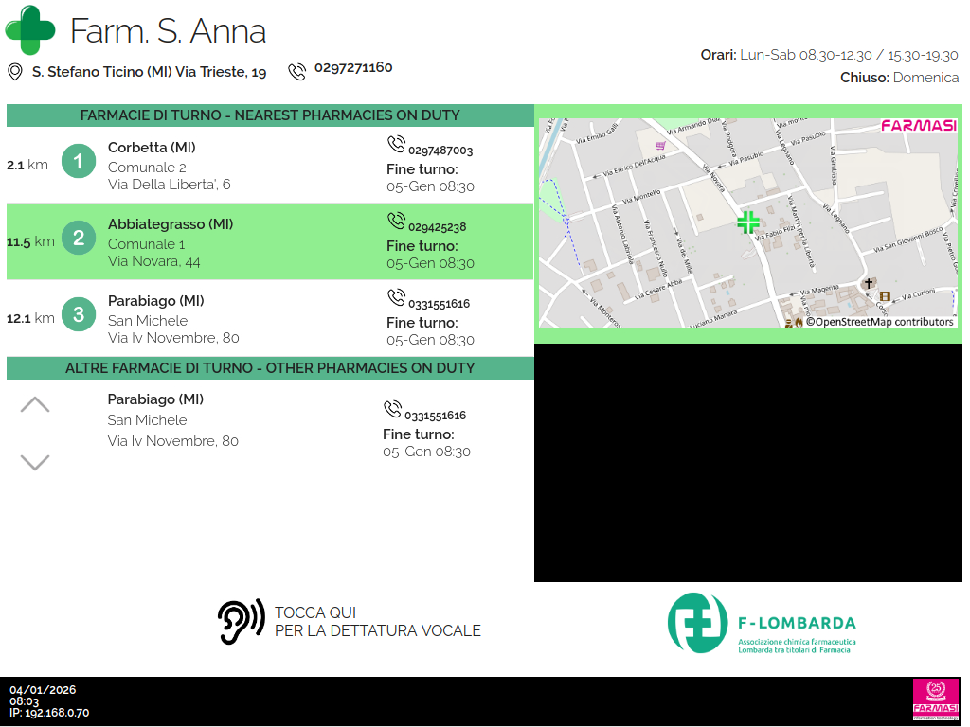Click the green cross marker on map
This screenshot has height=727, width=970.
click(x=748, y=222)
